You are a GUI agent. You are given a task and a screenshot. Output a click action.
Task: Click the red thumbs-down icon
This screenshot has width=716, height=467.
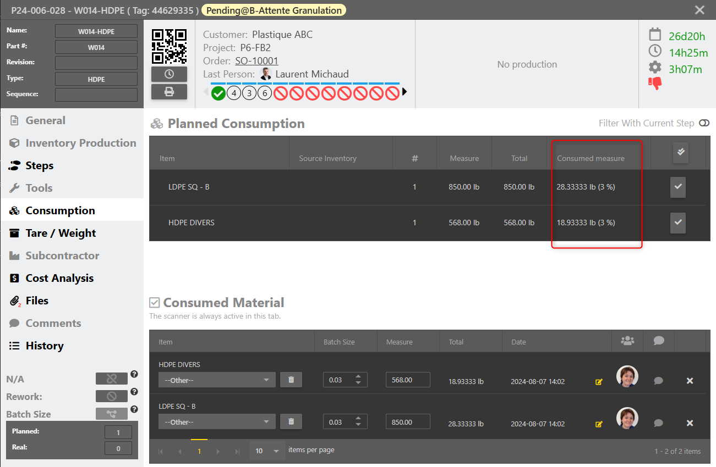[655, 84]
